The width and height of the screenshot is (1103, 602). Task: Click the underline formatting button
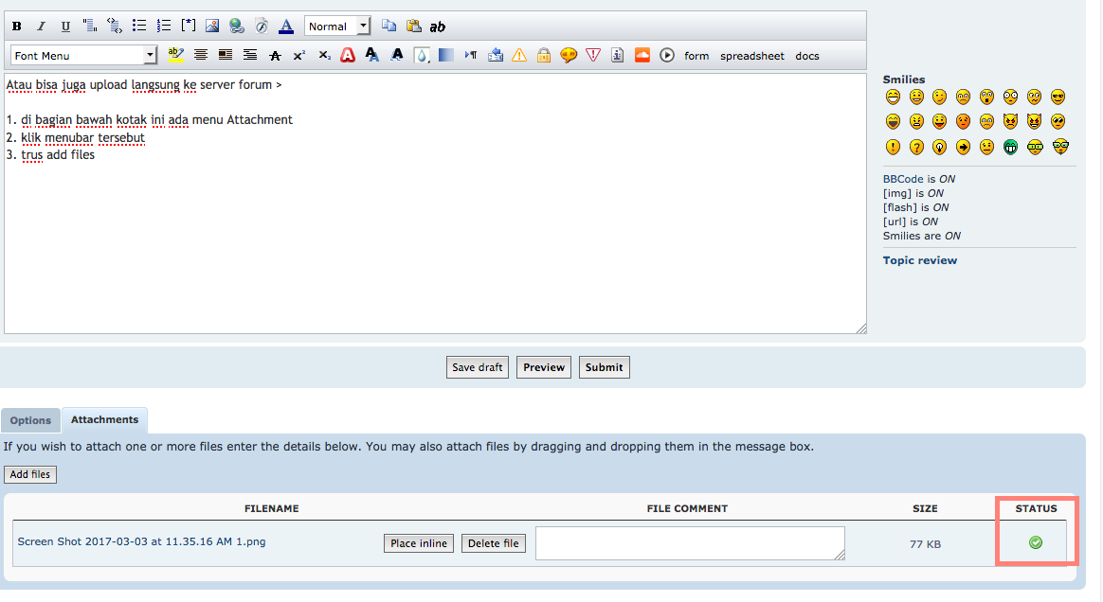click(65, 27)
